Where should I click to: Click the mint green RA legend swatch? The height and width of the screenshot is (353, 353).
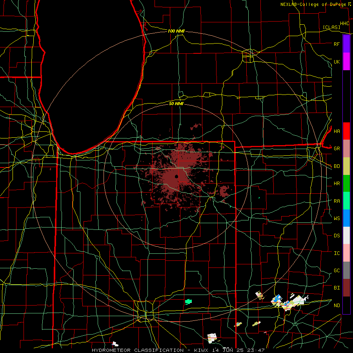[x=346, y=201]
